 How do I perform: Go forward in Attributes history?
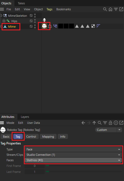[x=89, y=123]
